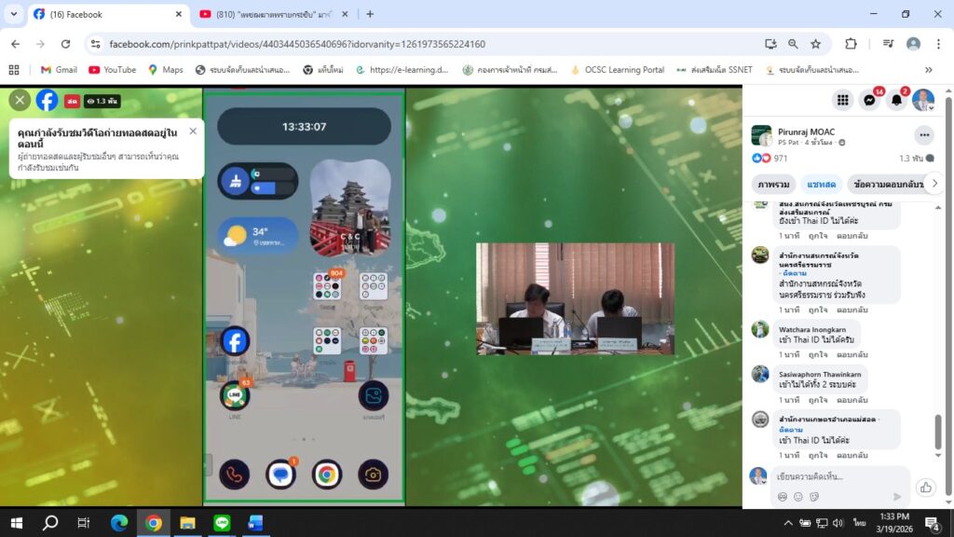Image resolution: width=954 pixels, height=537 pixels.
Task: Dismiss the live video watching notice
Action: (193, 131)
